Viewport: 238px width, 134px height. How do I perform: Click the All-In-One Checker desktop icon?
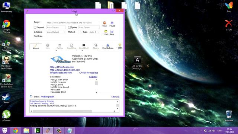tap(137, 63)
